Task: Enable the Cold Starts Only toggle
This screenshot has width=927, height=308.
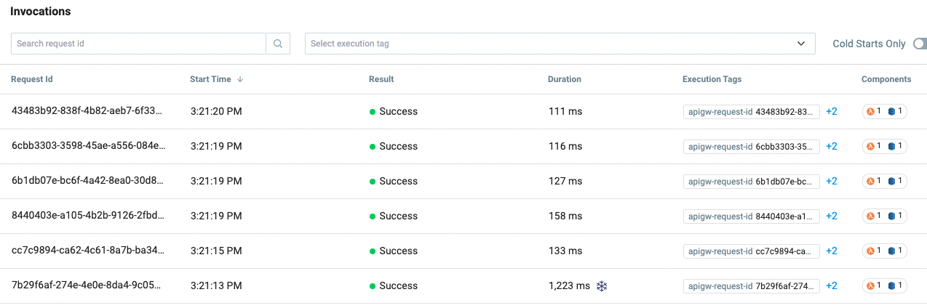Action: click(x=919, y=44)
